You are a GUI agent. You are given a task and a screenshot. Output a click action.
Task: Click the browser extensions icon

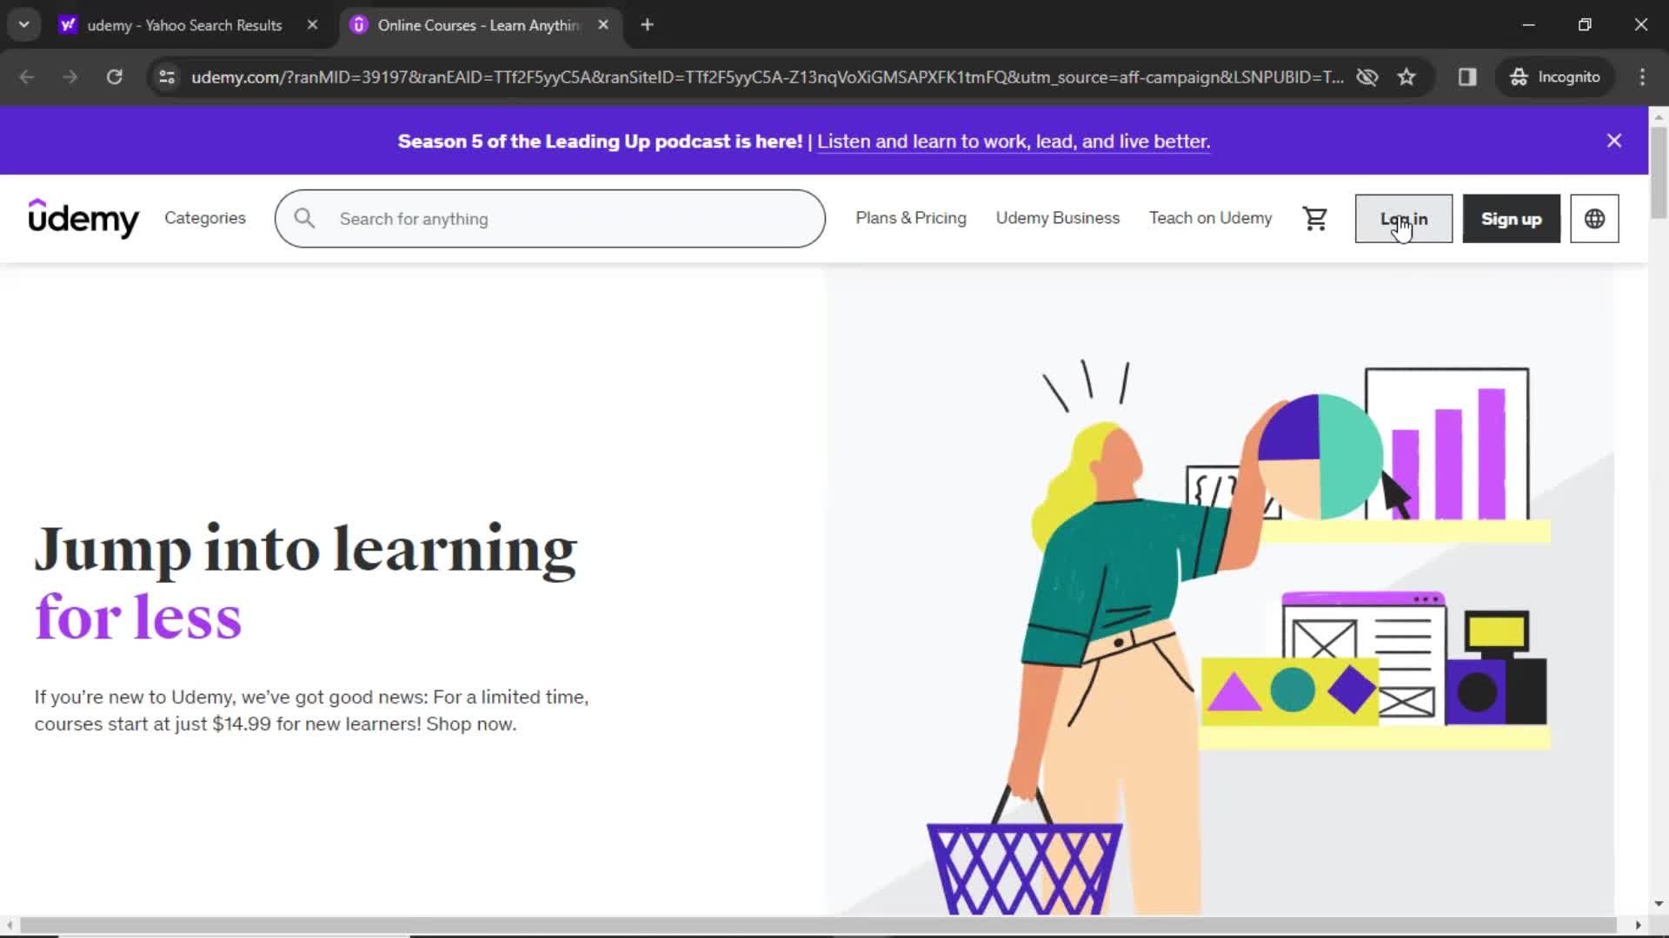pos(1468,76)
